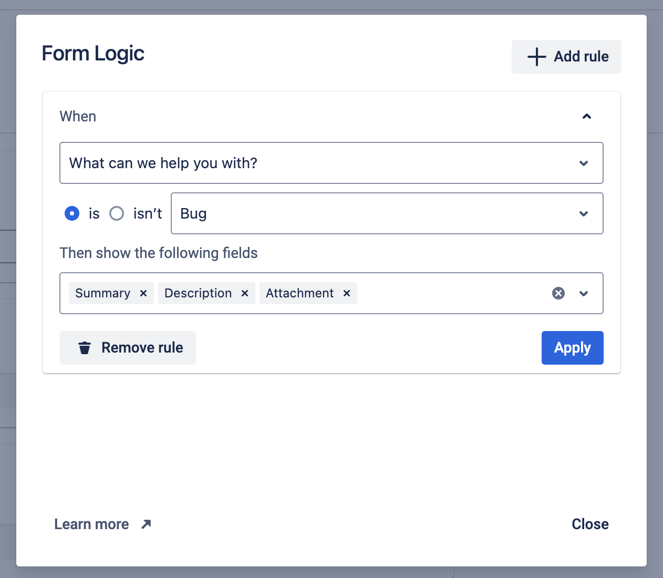Click the plus icon beside Add rule
Screen dimensions: 663x578
click(536, 57)
